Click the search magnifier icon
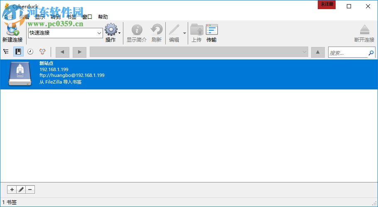 point(371,53)
